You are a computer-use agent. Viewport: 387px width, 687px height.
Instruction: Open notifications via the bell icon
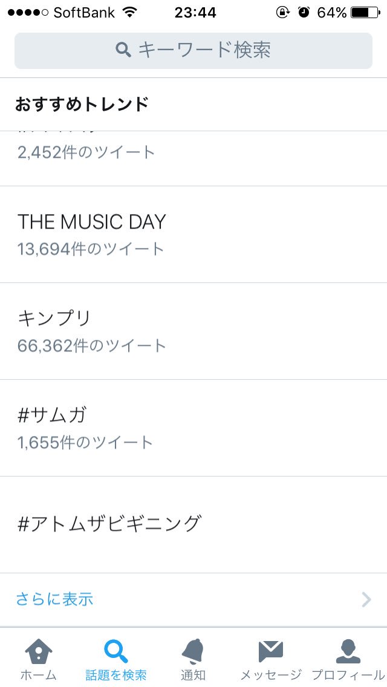tap(193, 651)
